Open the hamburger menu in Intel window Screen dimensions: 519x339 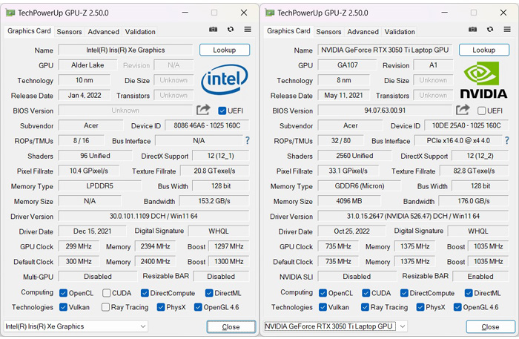[248, 30]
